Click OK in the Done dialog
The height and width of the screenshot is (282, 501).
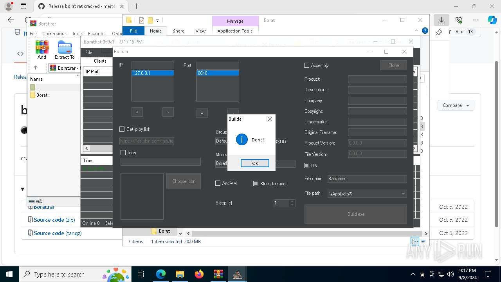coord(255,163)
